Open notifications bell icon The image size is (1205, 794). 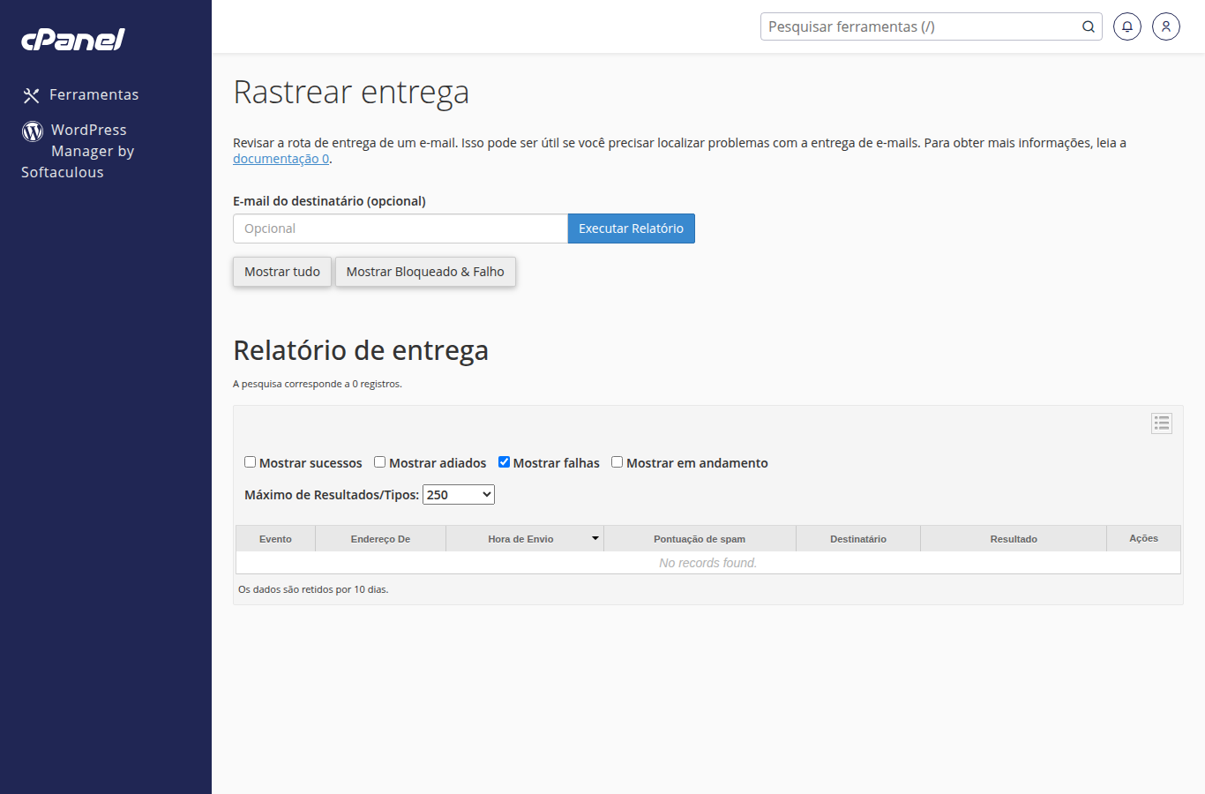pos(1127,26)
